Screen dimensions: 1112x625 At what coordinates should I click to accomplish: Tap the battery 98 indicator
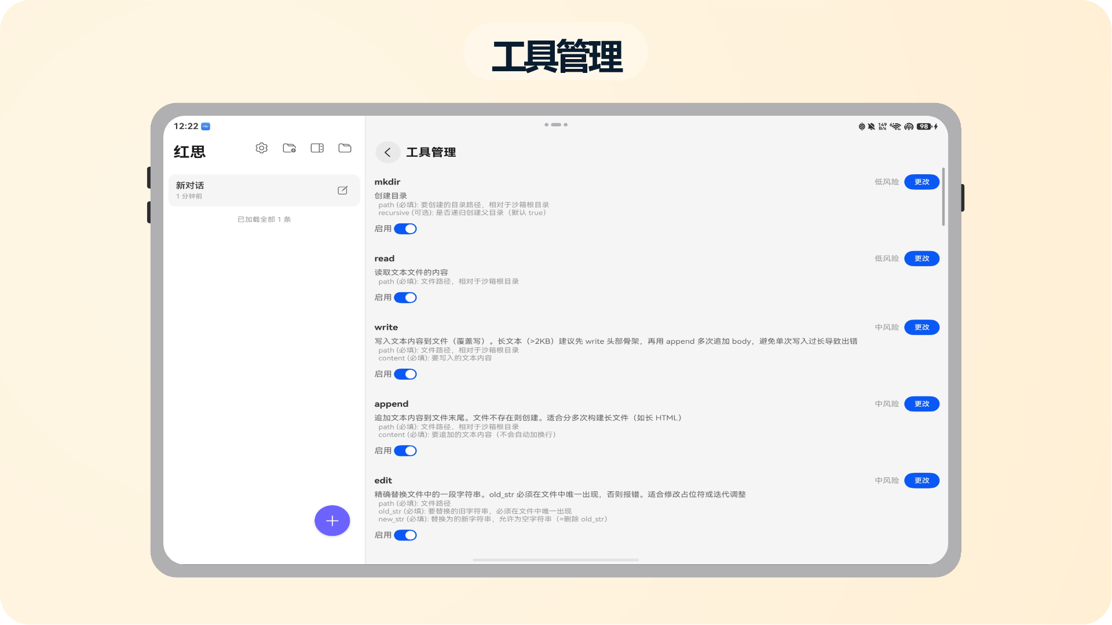[x=924, y=126]
